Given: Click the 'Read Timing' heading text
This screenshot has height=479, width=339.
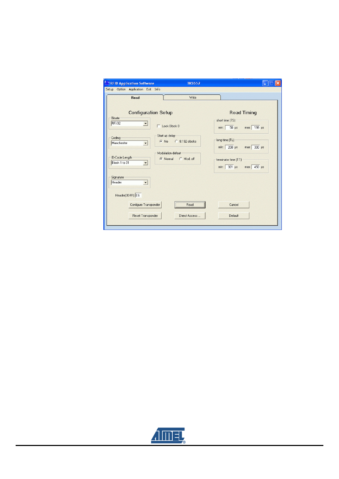Looking at the screenshot, I should pyautogui.click(x=243, y=112).
